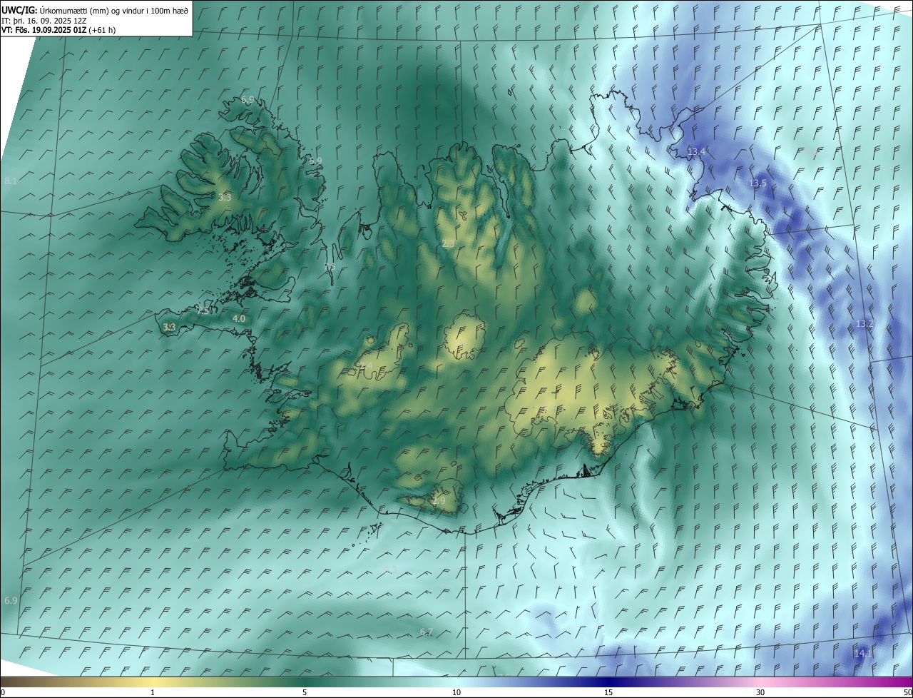Click the faint 2.4 value over Langjökull
The image size is (913, 698).
click(x=366, y=366)
